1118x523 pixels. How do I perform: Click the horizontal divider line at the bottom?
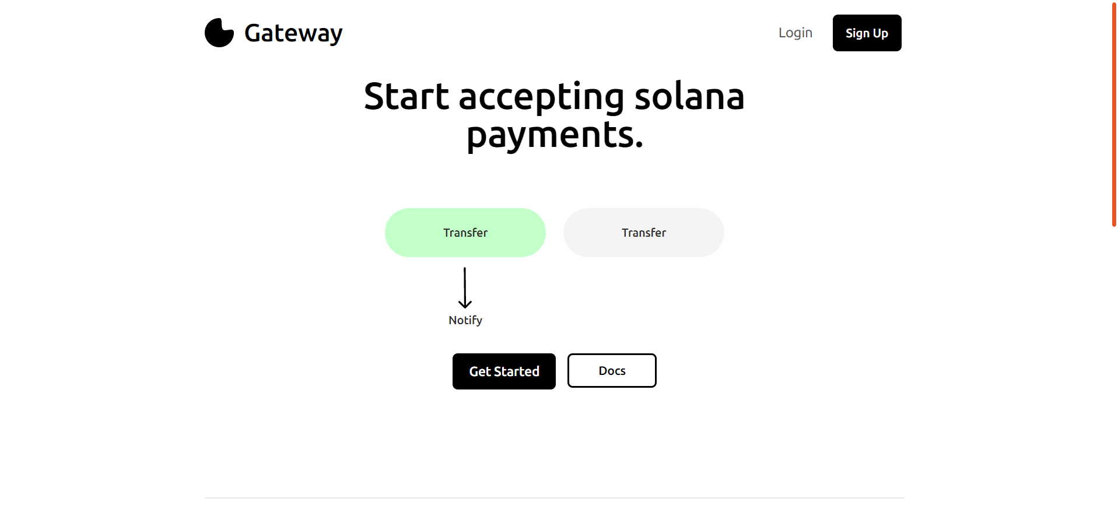click(554, 498)
